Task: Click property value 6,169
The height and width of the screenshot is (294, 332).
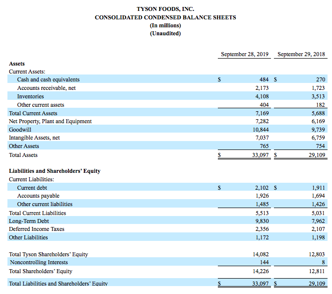Action: pos(318,121)
